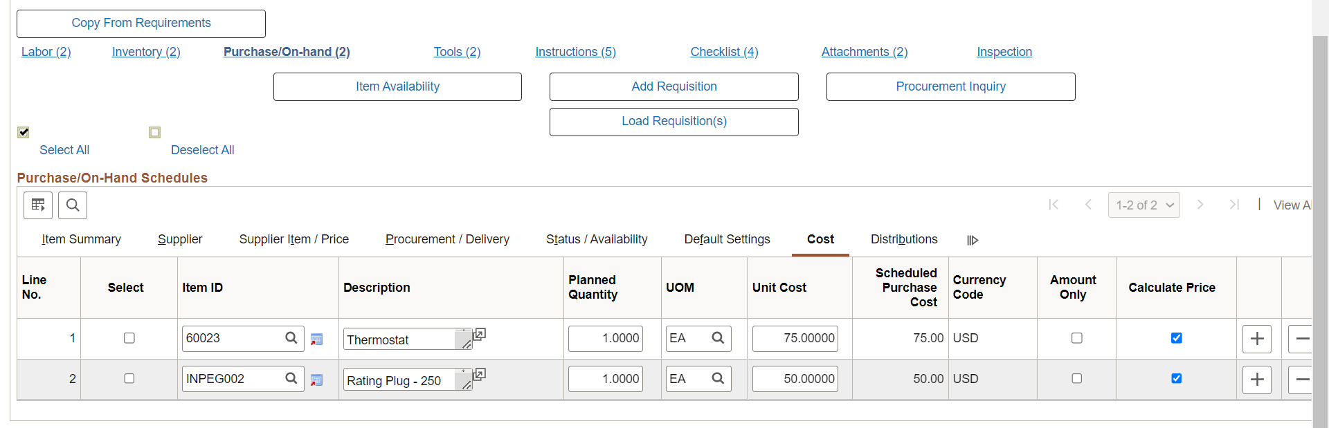Click the Add Requisition button
1329x428 pixels.
point(673,86)
